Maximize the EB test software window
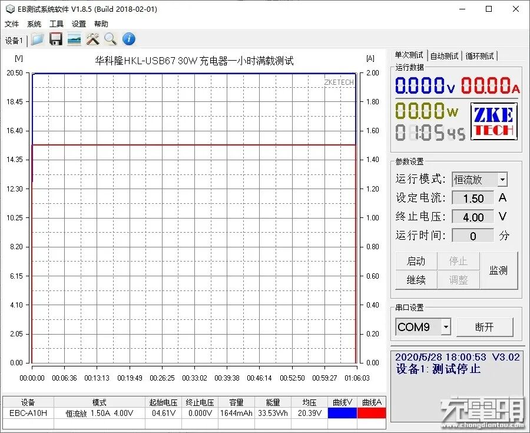The image size is (530, 433). pos(489,9)
